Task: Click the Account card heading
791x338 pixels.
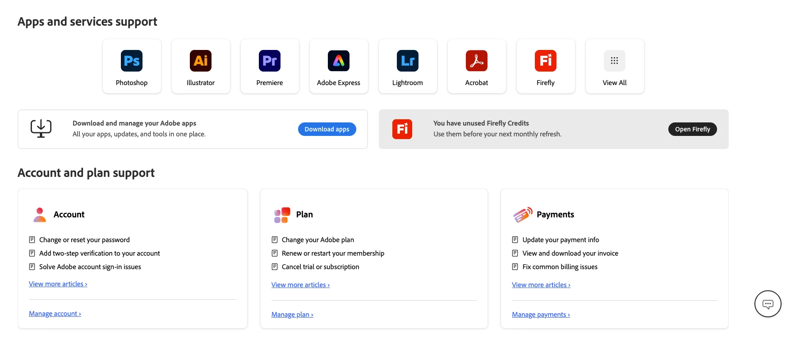Action: pyautogui.click(x=69, y=215)
